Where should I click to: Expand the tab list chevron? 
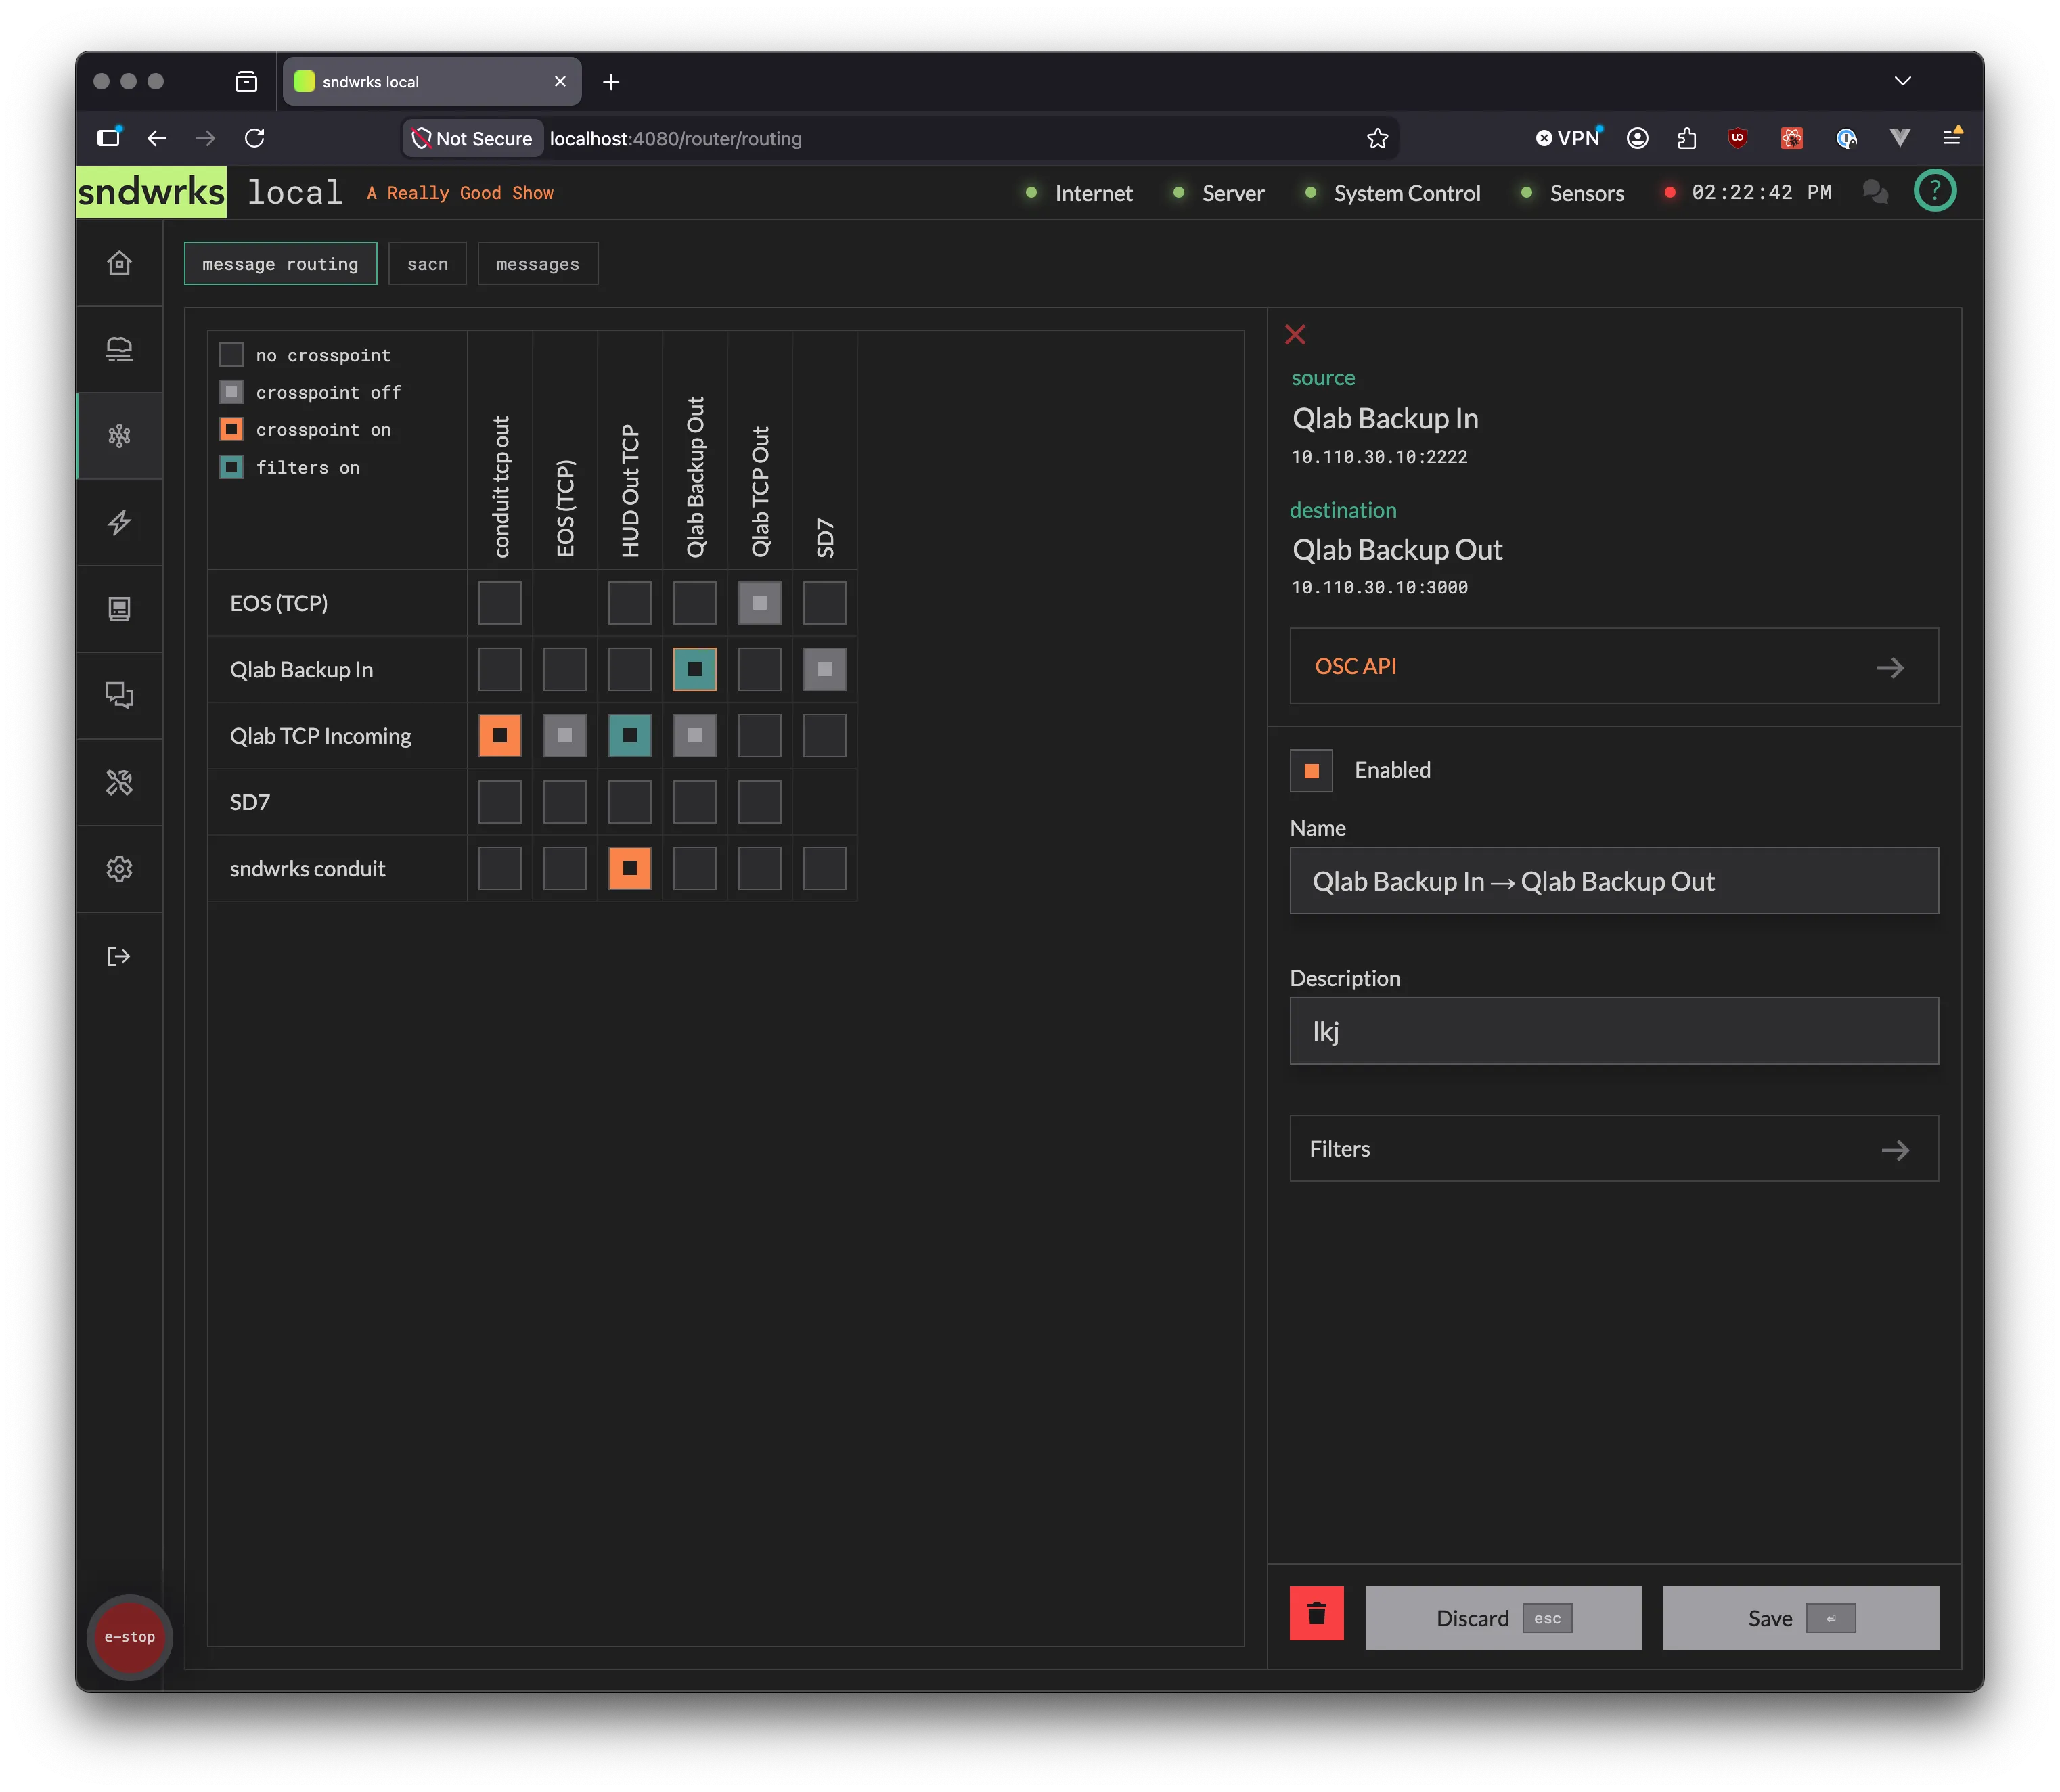(x=1902, y=81)
